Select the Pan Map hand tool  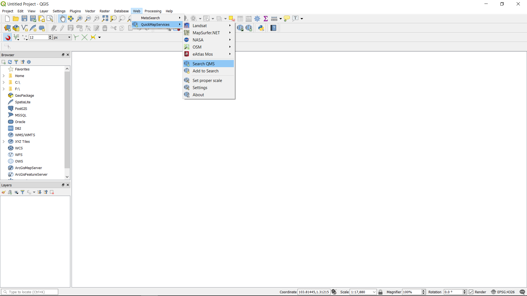coord(63,19)
